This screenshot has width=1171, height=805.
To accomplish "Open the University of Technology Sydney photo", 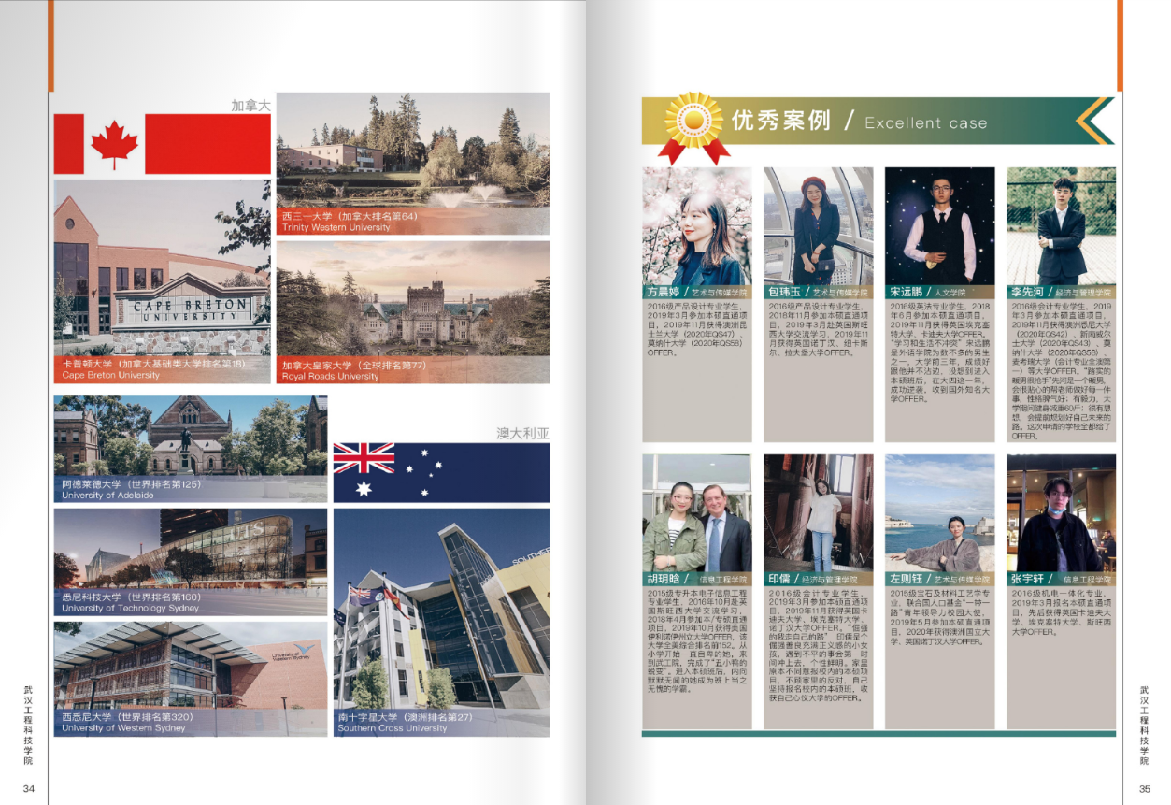I will 191,561.
